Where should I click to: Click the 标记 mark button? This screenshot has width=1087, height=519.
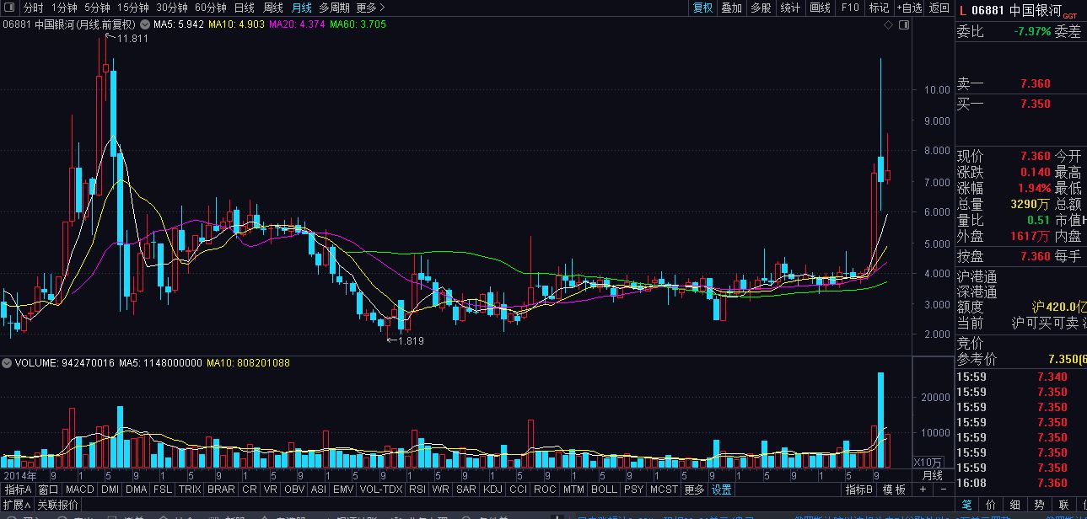coord(879,8)
